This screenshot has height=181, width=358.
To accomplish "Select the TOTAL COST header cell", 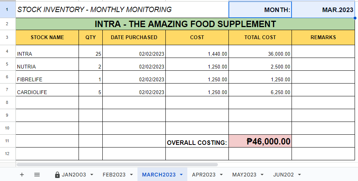I will coord(260,37).
